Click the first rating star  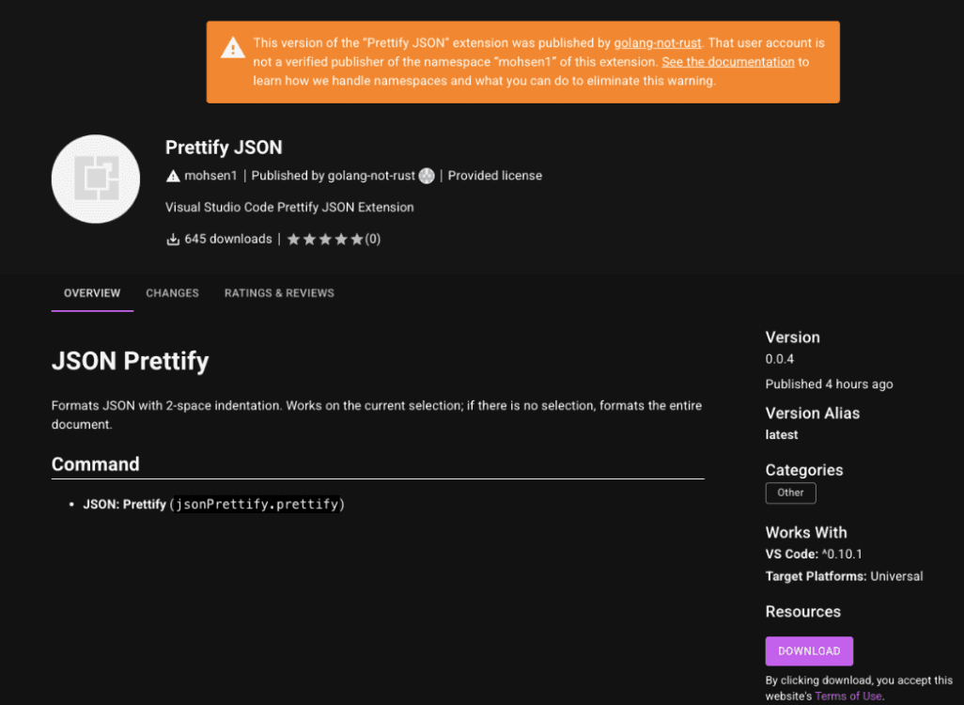click(294, 240)
